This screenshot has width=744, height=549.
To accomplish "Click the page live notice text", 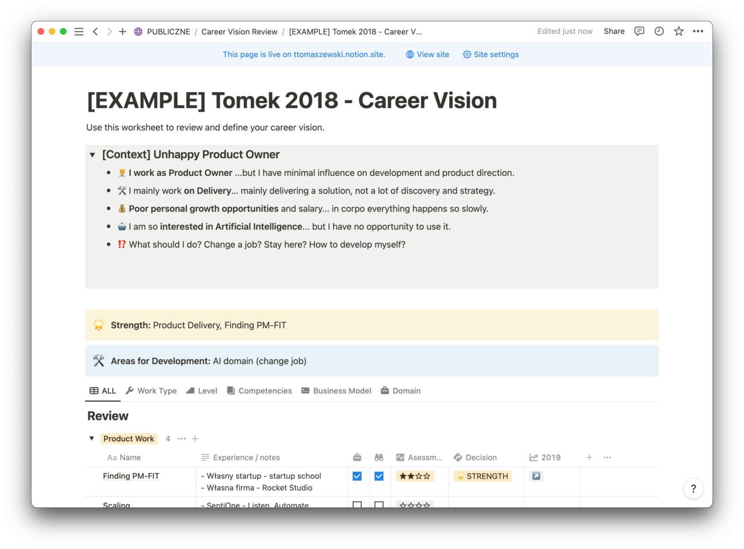I will [304, 54].
